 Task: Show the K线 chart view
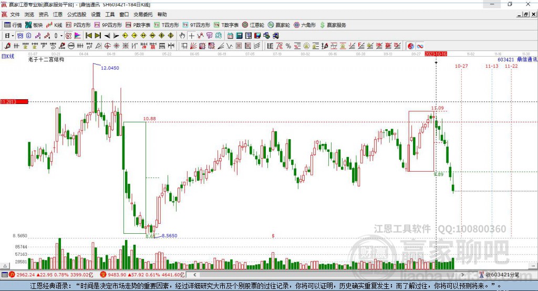(x=54, y=25)
